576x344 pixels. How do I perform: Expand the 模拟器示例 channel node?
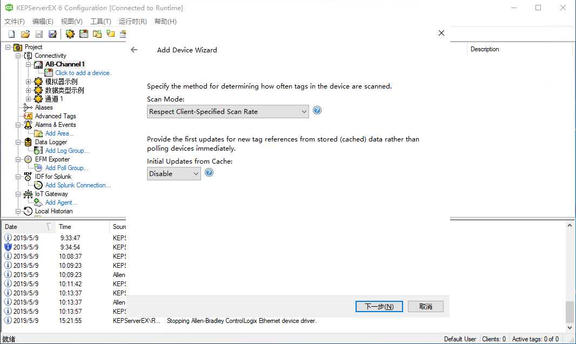[28, 82]
